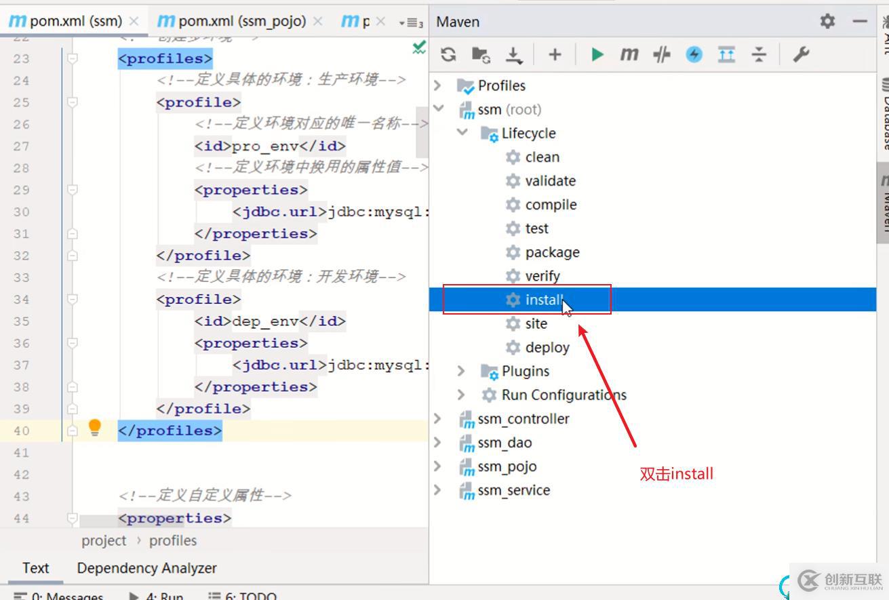The width and height of the screenshot is (889, 600).
Task: Click the project breadcrumb
Action: [x=104, y=540]
